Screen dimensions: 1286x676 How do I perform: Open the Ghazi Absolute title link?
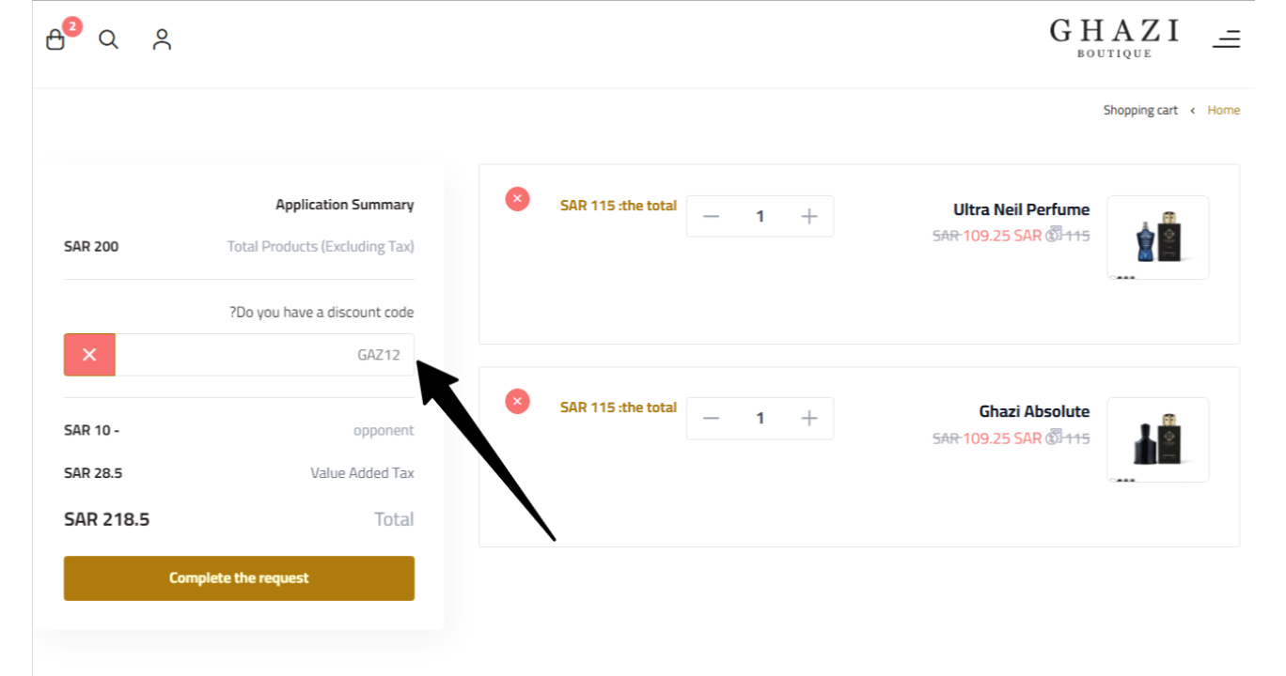[1034, 411]
